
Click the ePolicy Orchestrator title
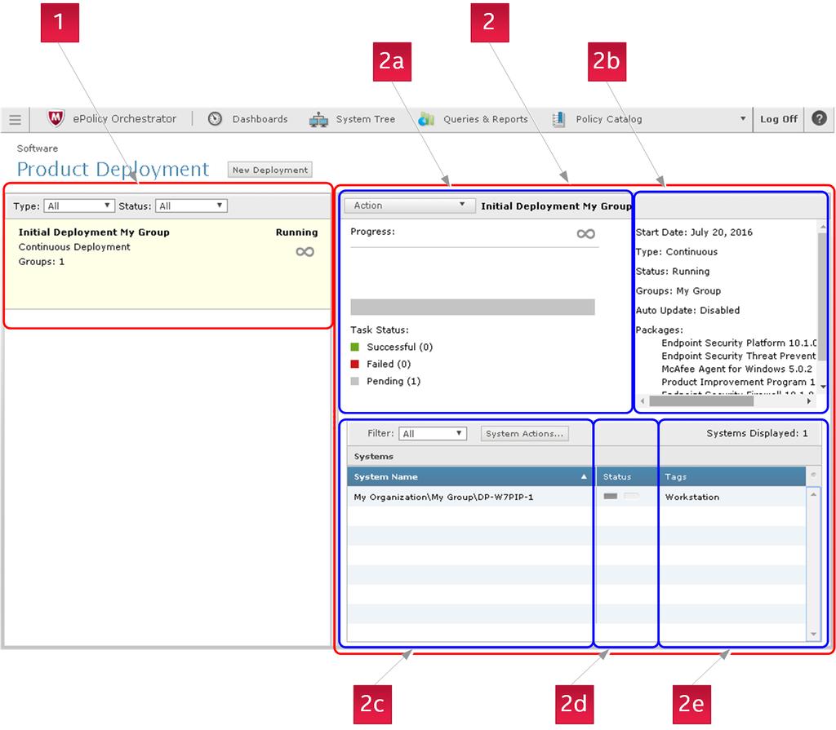point(124,119)
